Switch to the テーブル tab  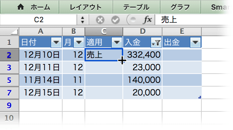point(136,7)
